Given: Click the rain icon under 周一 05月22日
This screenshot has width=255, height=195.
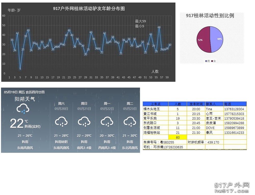Looking at the screenshot, I should pos(107,121).
